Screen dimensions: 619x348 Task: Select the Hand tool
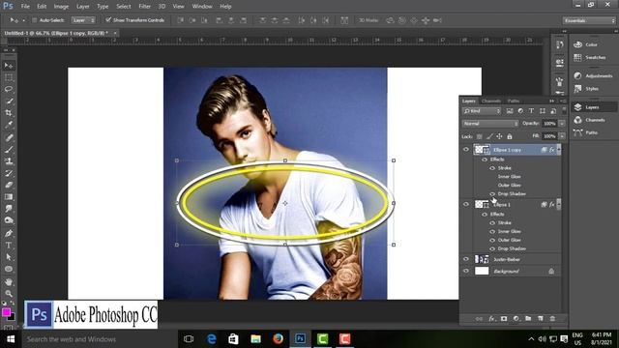[9, 281]
